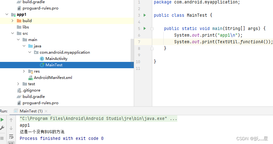Click the MainActivity class icon
Viewport: 273px width, 144px height.
click(42, 59)
